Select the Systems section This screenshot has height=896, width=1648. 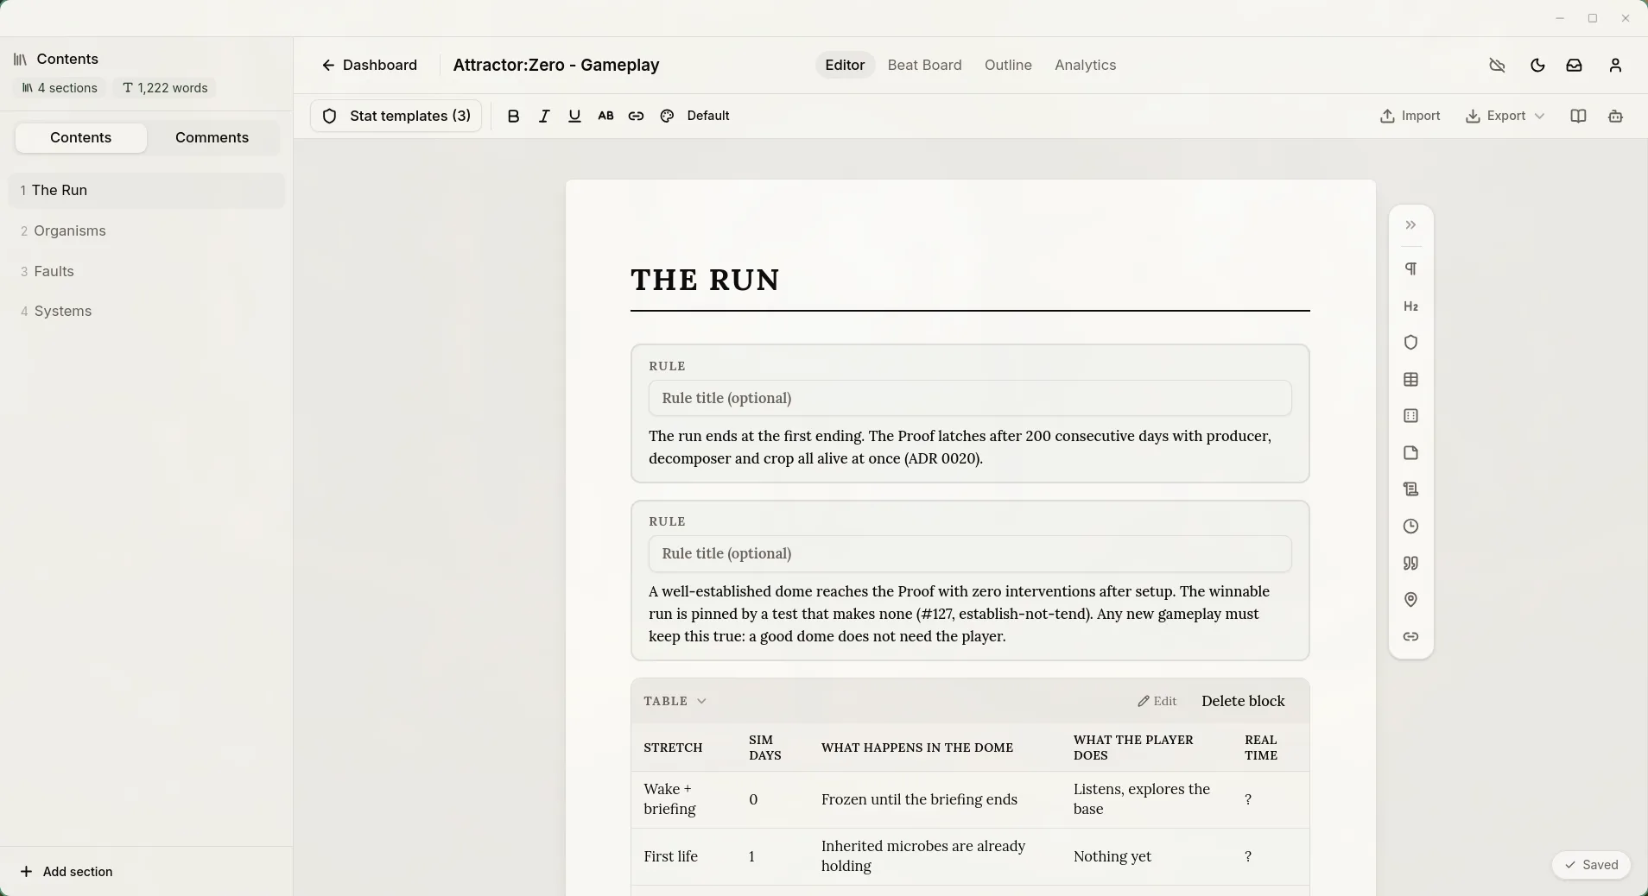[147, 311]
